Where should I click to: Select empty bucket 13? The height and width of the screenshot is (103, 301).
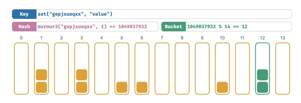pos(283,68)
